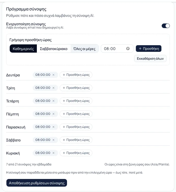Click Εκκαθάριση όλων button
176x192 pixels.
(150, 58)
